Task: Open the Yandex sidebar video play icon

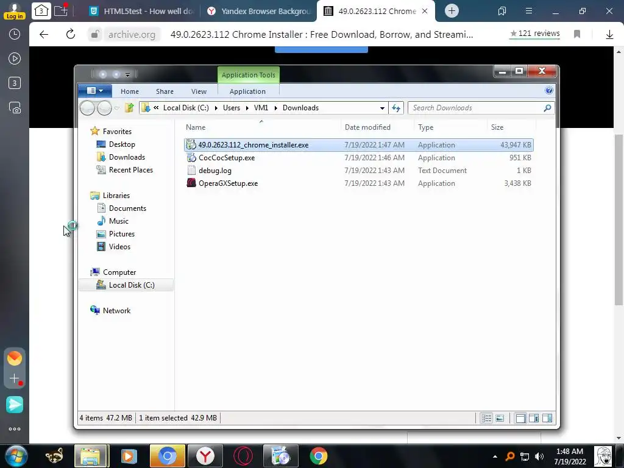Action: [15, 58]
